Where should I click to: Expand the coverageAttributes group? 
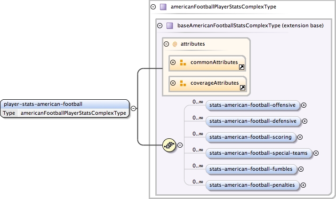point(173,83)
